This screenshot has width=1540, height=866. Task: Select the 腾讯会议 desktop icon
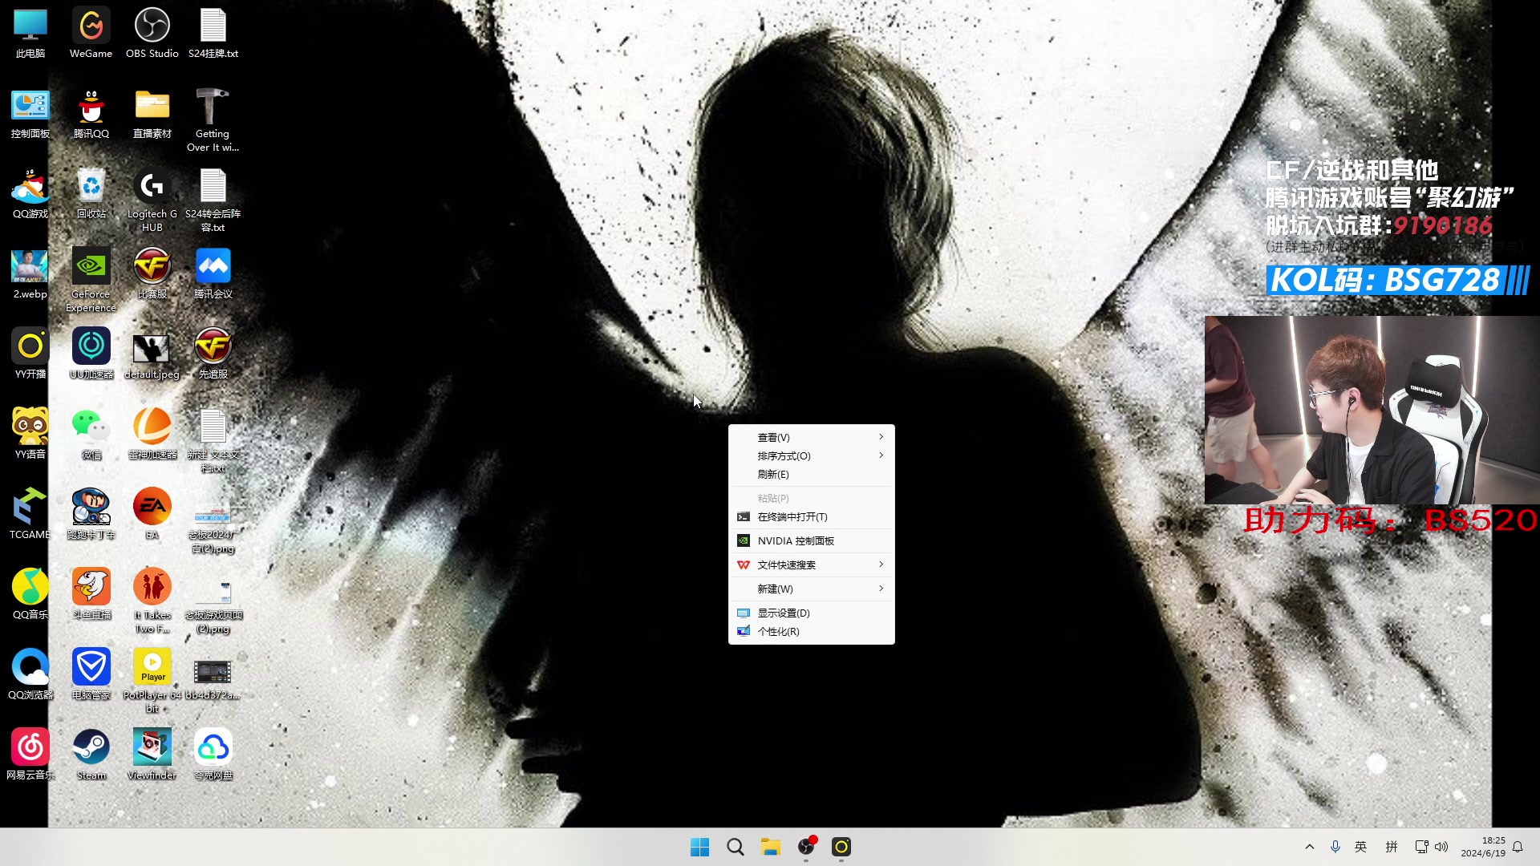[213, 274]
